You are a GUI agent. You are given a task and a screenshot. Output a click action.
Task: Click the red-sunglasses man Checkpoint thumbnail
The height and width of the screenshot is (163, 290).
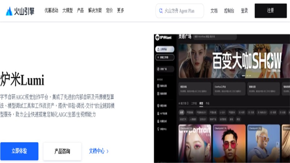click(x=229, y=143)
